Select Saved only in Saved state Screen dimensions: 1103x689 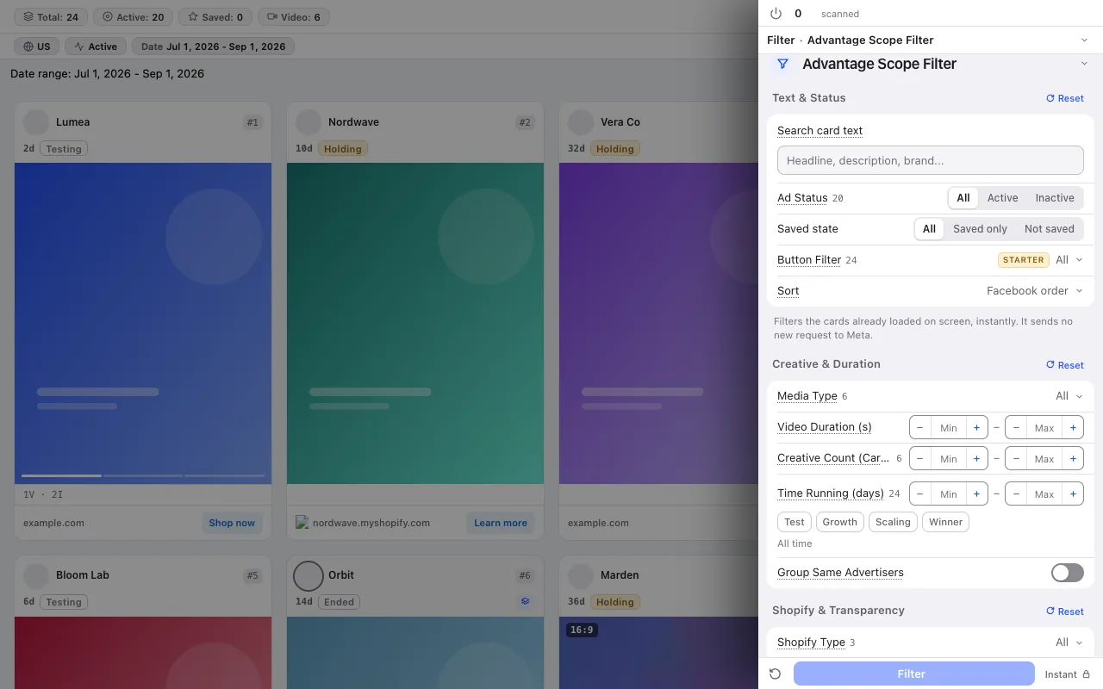pos(980,229)
